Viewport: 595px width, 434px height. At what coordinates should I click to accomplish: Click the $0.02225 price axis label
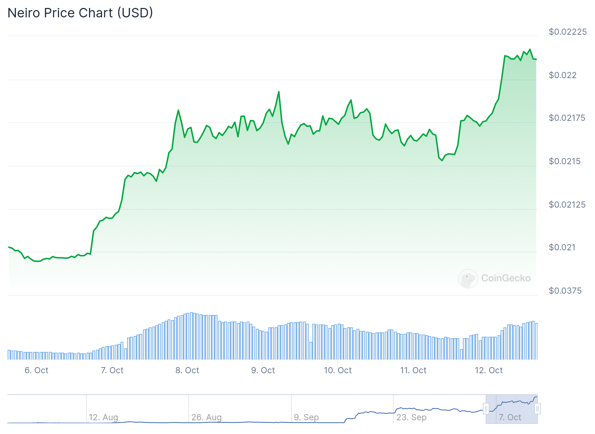pos(567,32)
